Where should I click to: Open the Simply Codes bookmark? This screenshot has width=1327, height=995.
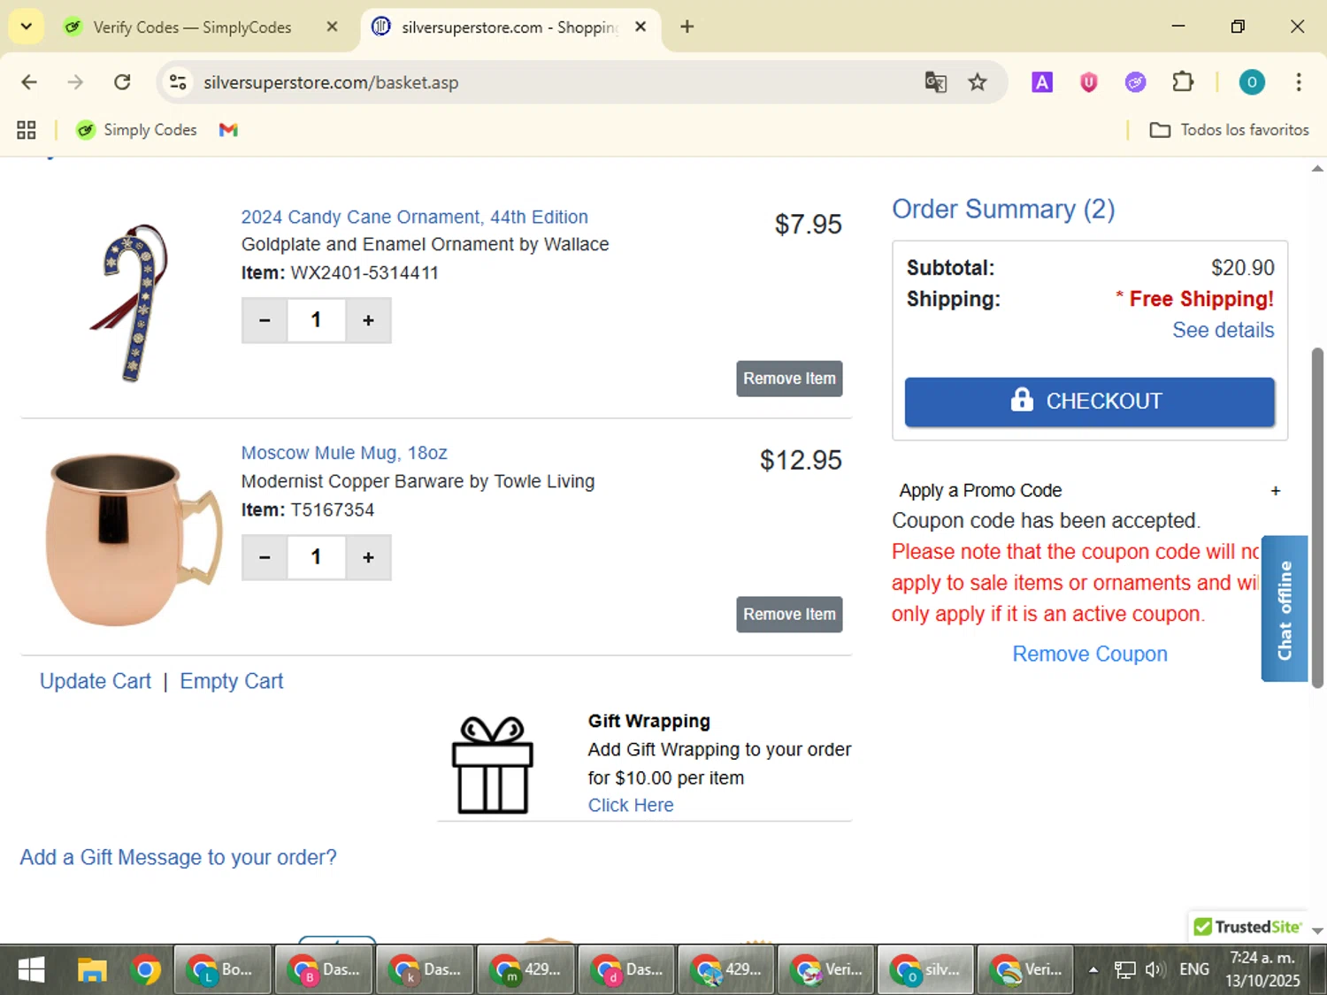pyautogui.click(x=136, y=130)
